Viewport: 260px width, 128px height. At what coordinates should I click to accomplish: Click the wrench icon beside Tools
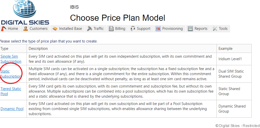[x=215, y=29]
